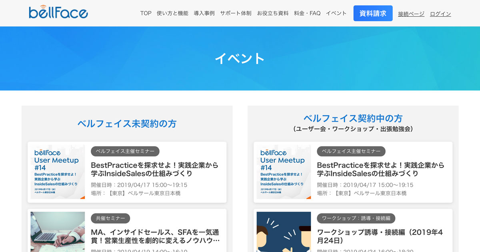Select イベント in the navigation bar
480x252 pixels.
click(x=336, y=13)
